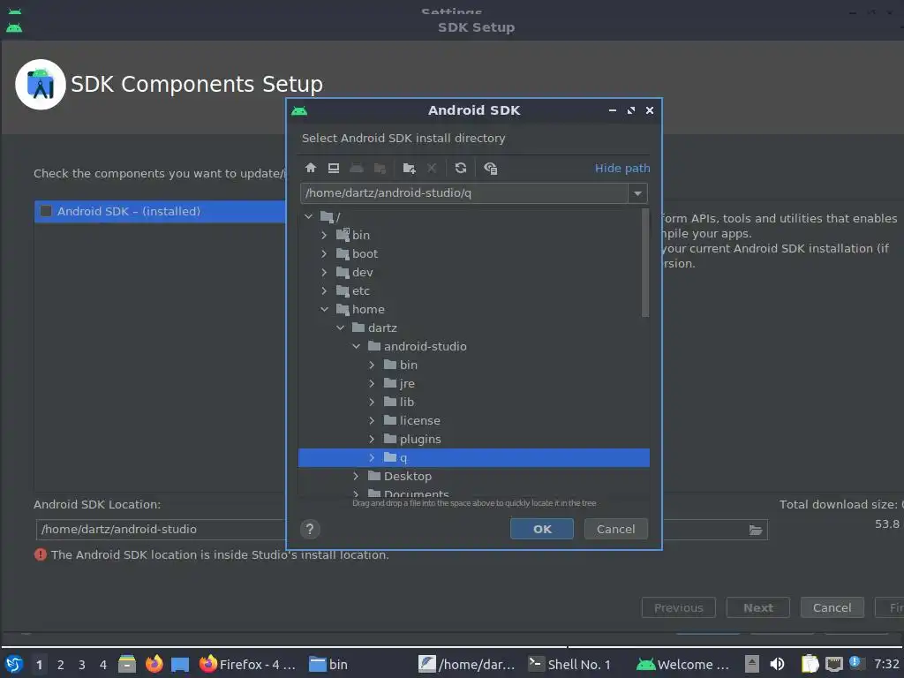Switch to Firefox window in taskbar
904x678 pixels.
tap(247, 664)
